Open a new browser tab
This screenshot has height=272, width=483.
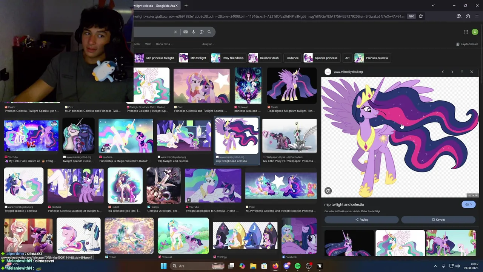point(186,6)
